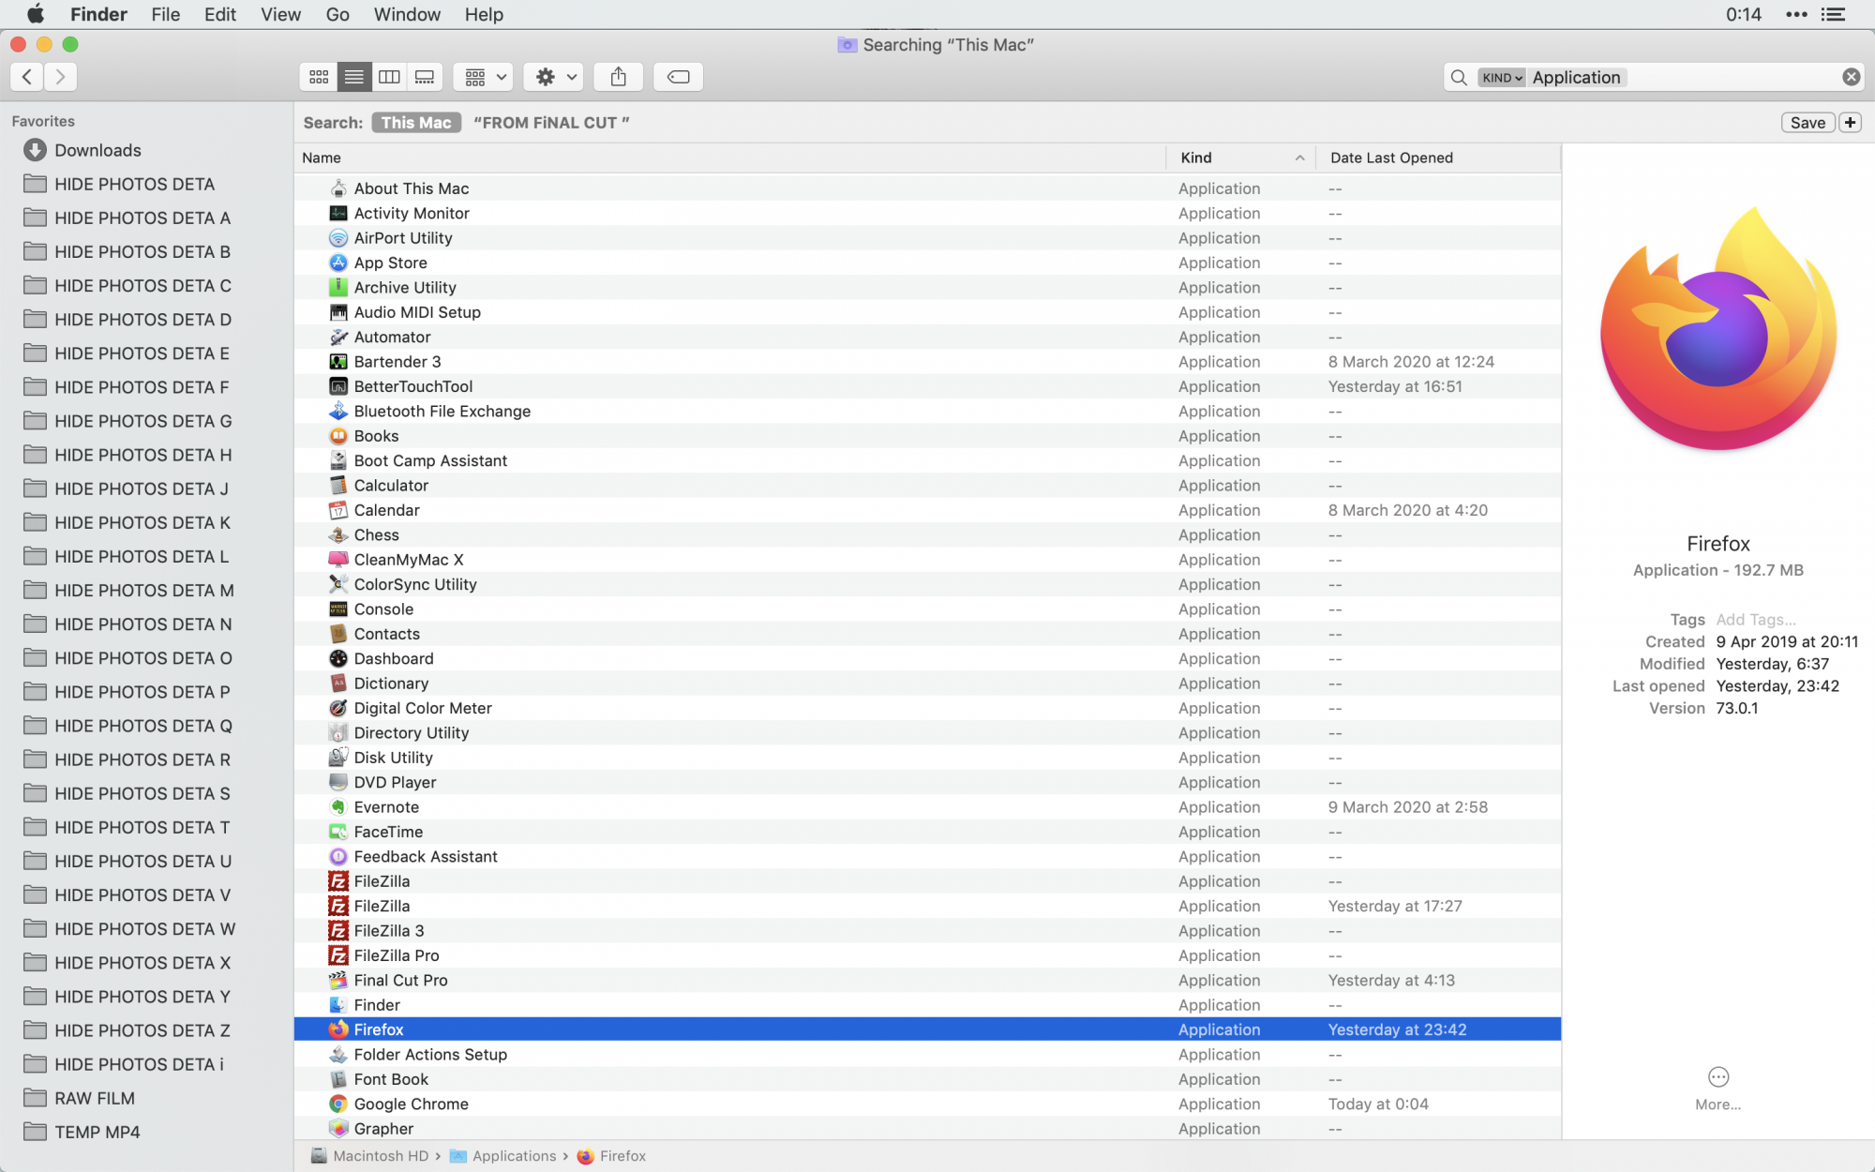The image size is (1875, 1172).
Task: Open the Finder menu
Action: click(98, 14)
